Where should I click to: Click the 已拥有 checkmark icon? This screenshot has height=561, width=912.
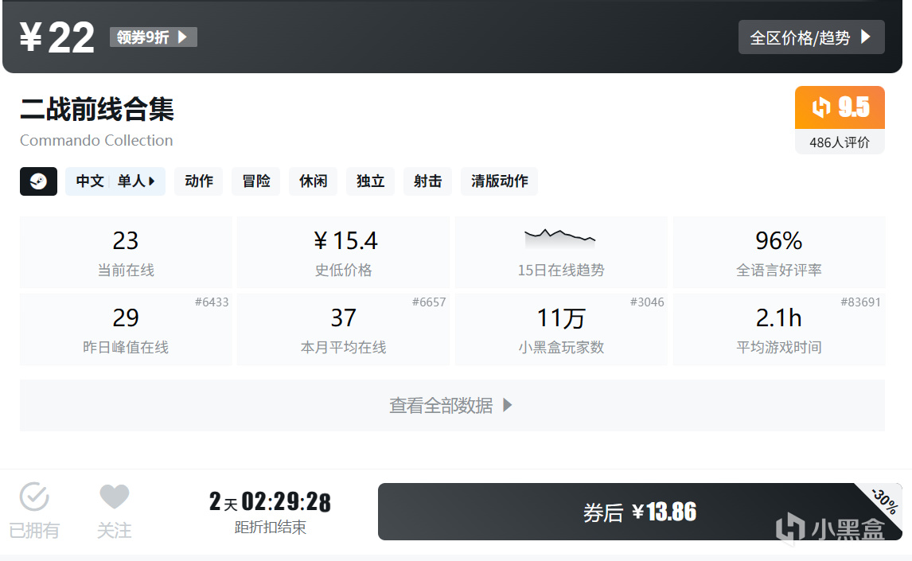point(34,497)
